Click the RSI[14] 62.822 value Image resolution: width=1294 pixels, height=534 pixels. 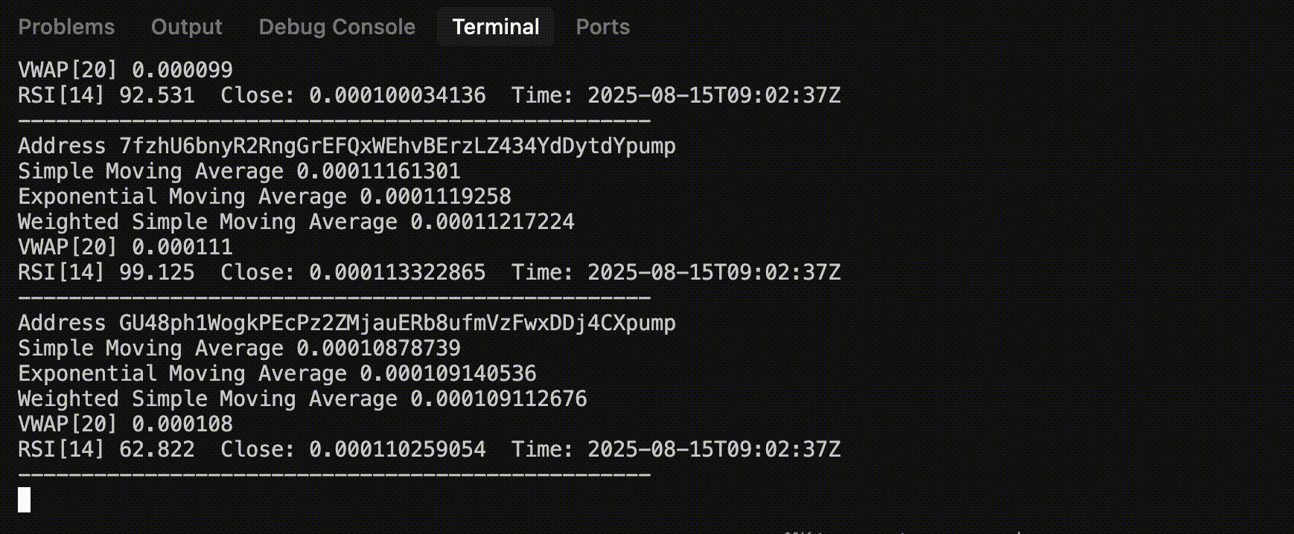click(106, 449)
